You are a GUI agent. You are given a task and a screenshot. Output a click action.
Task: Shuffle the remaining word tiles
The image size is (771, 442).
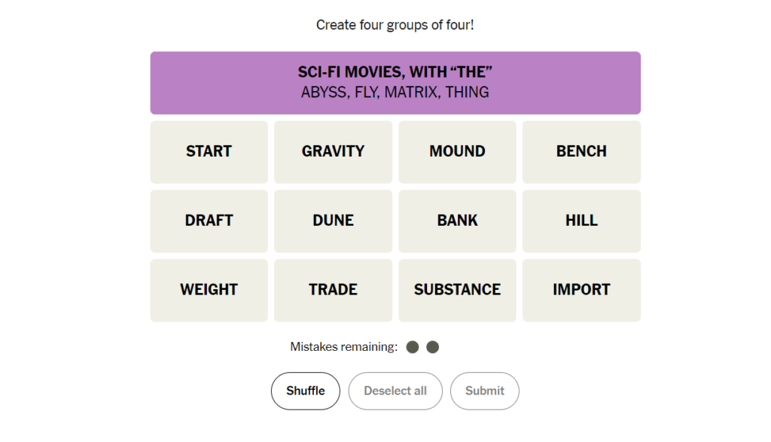point(306,391)
